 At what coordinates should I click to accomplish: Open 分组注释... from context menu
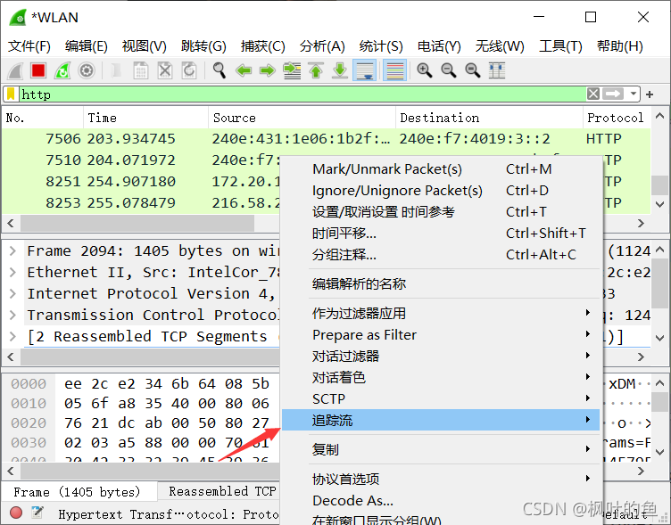click(441, 255)
